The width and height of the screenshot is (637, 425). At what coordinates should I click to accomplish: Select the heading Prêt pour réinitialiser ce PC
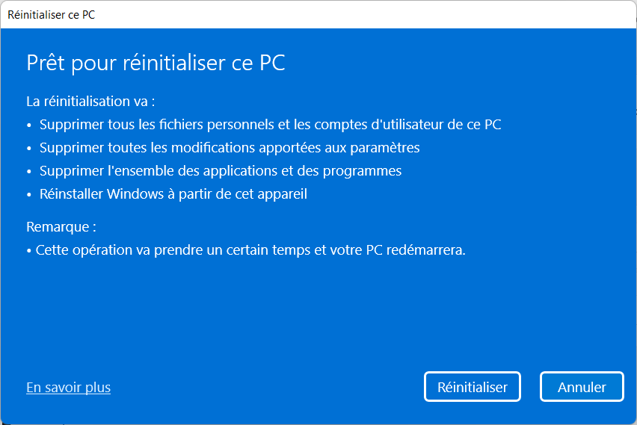pos(156,63)
